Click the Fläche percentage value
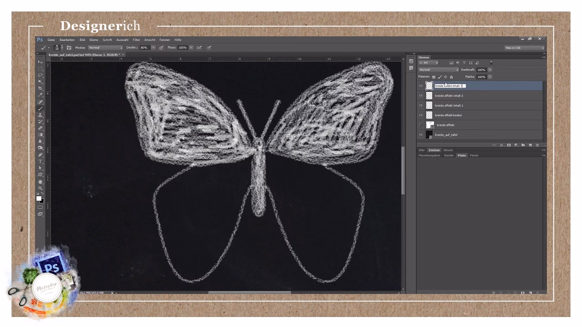Viewport: 582px width, 327px height. [x=481, y=77]
